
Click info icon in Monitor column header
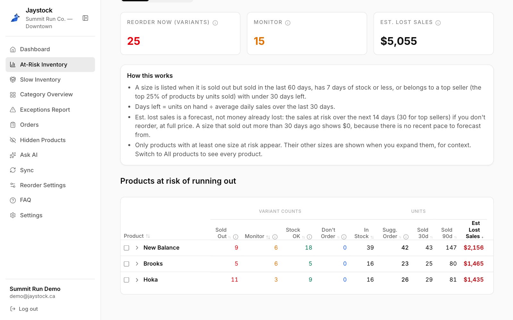(275, 237)
